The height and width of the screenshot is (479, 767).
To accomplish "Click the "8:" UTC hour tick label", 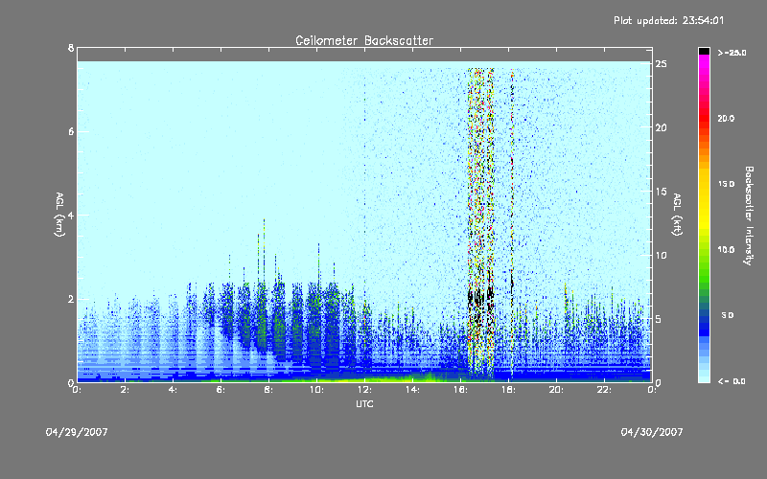I will tap(268, 390).
